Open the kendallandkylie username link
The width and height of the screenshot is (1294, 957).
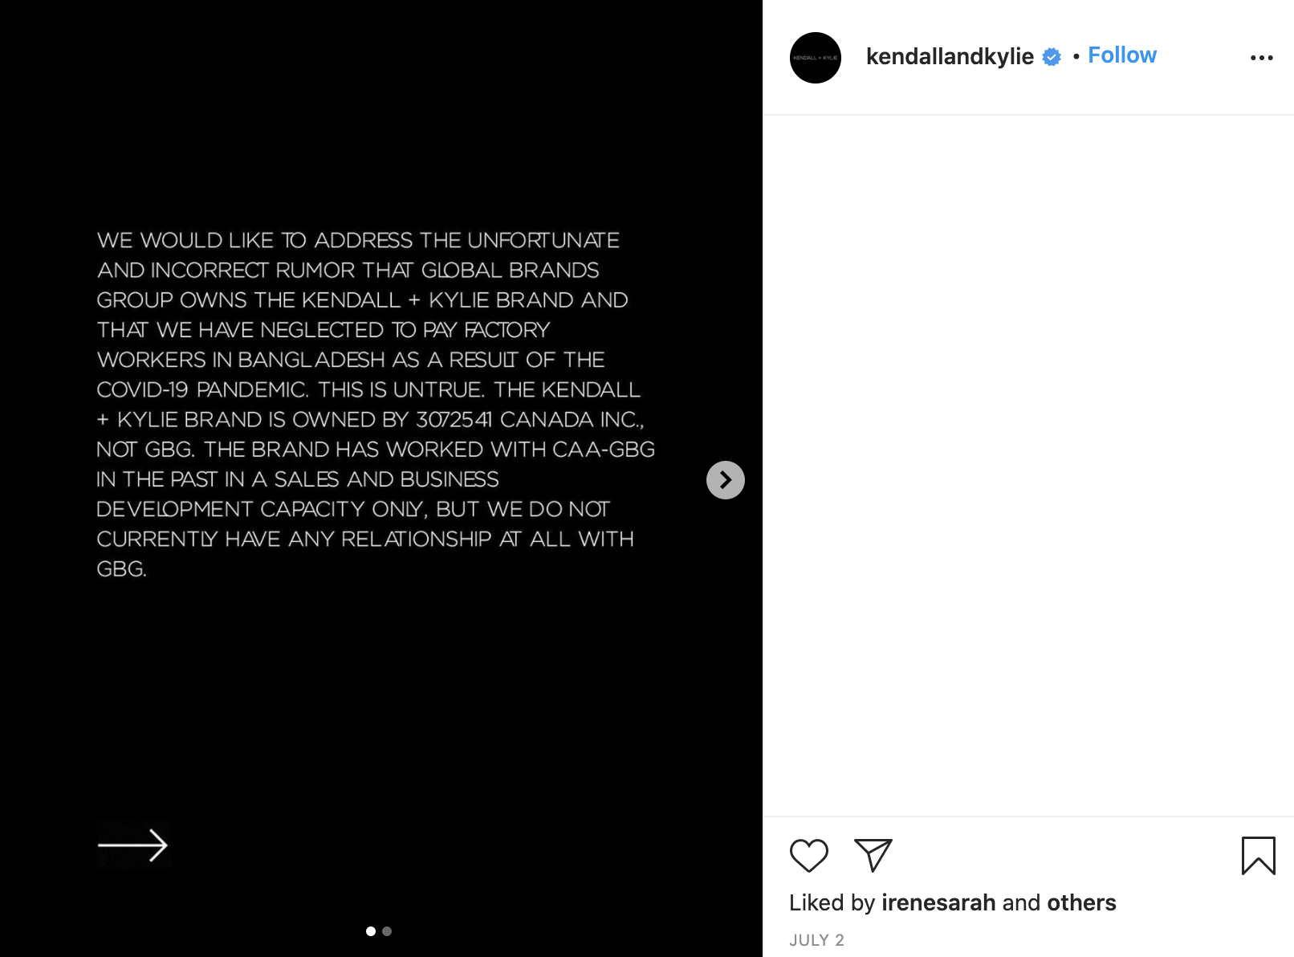[x=949, y=56]
